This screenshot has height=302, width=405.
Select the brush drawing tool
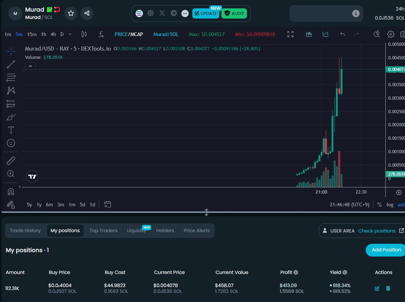pyautogui.click(x=11, y=117)
